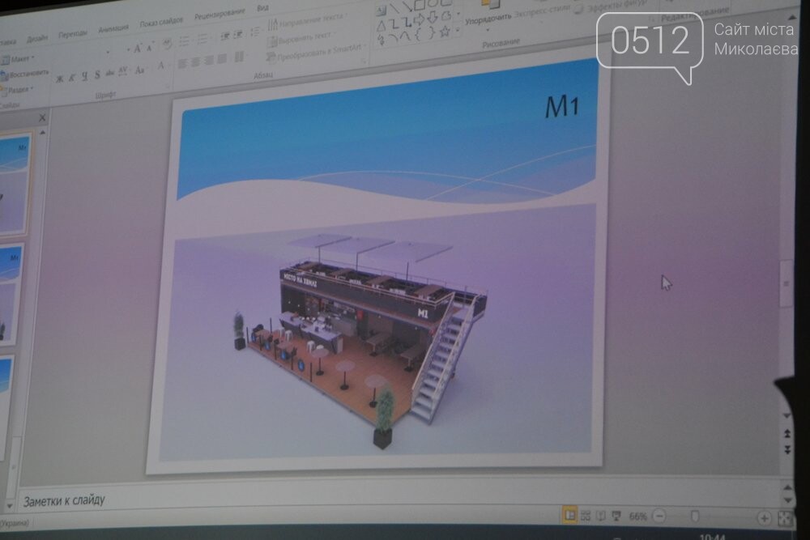Switch to Normal view
The height and width of the screenshot is (540, 810).
pyautogui.click(x=569, y=515)
